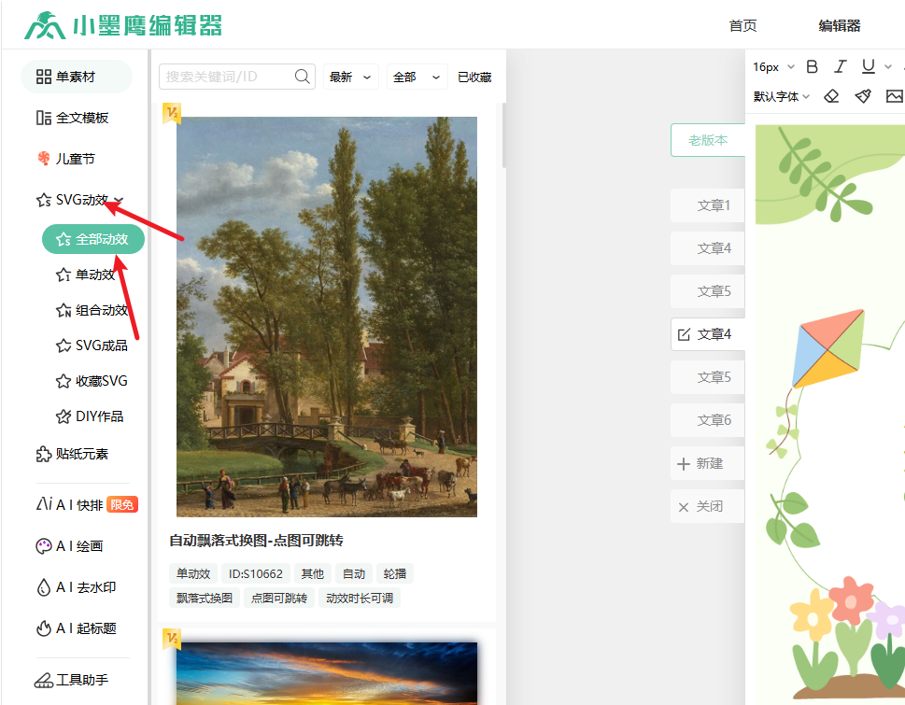Click the 老版本 button
905x705 pixels.
(707, 140)
